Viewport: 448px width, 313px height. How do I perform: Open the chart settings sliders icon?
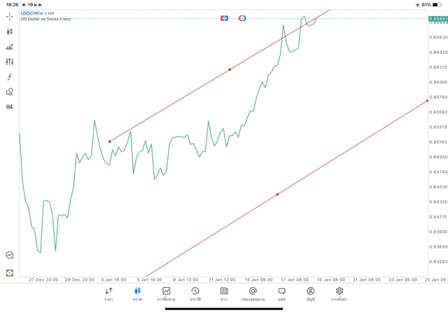coord(10,62)
